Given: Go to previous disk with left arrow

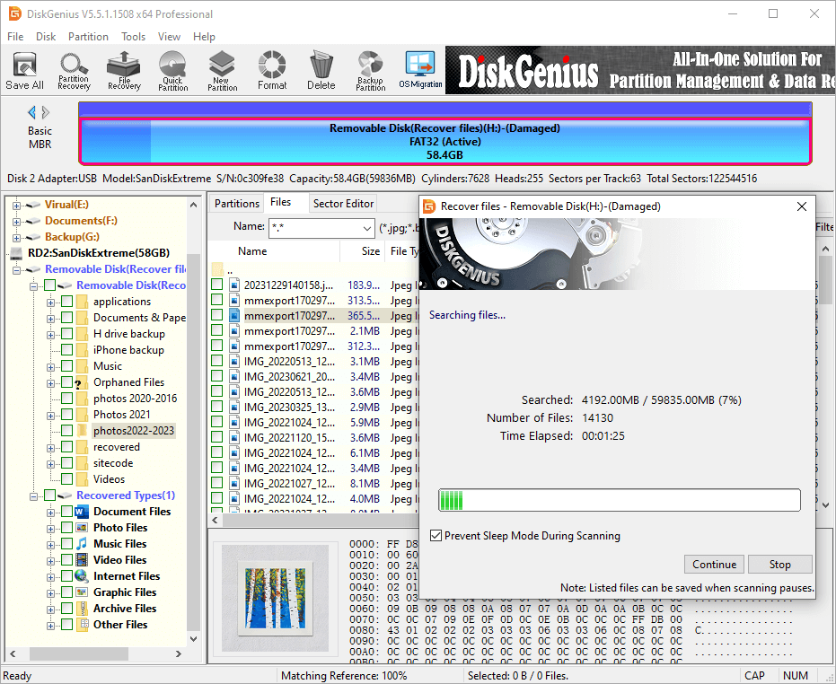Looking at the screenshot, I should tap(31, 112).
